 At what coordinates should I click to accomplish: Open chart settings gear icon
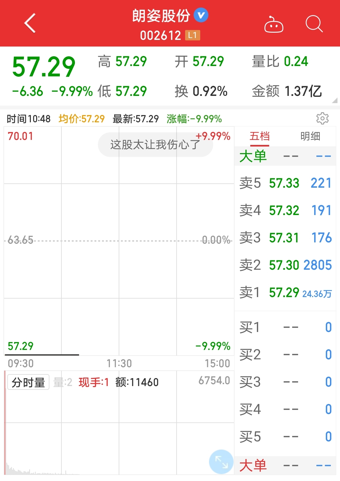point(322,119)
